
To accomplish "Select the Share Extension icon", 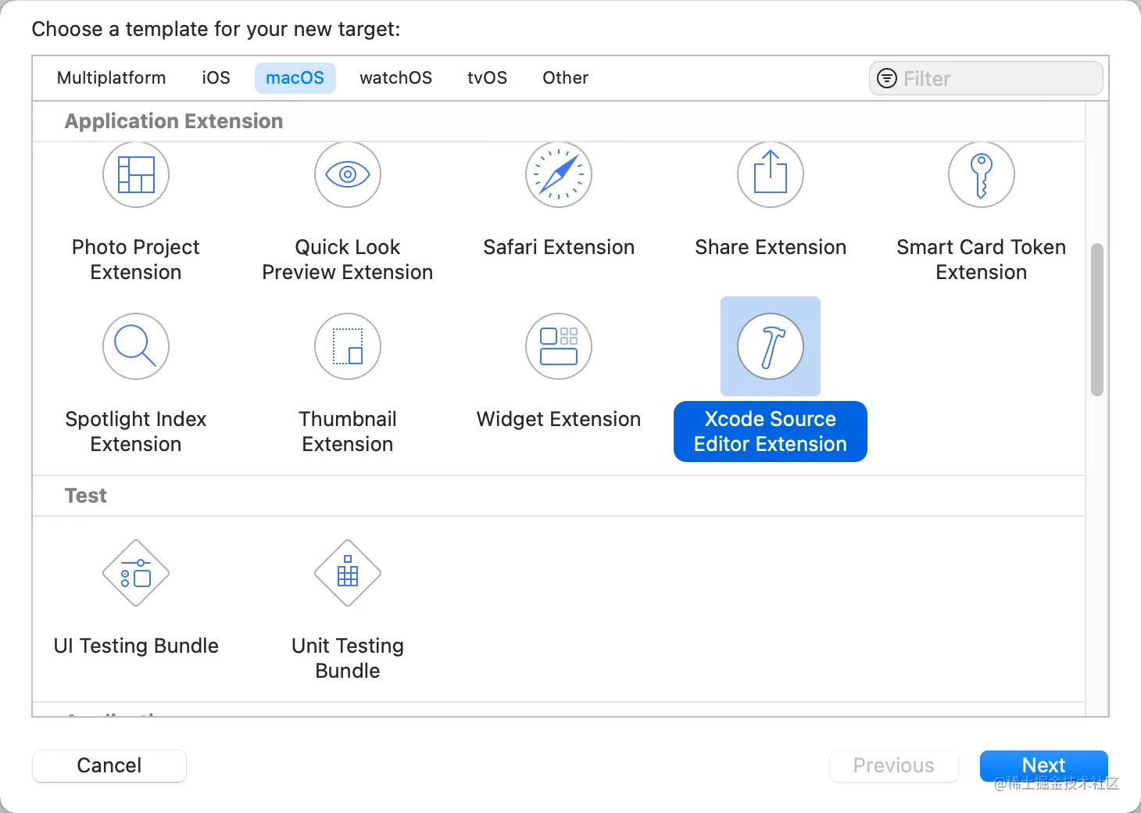I will 771,174.
